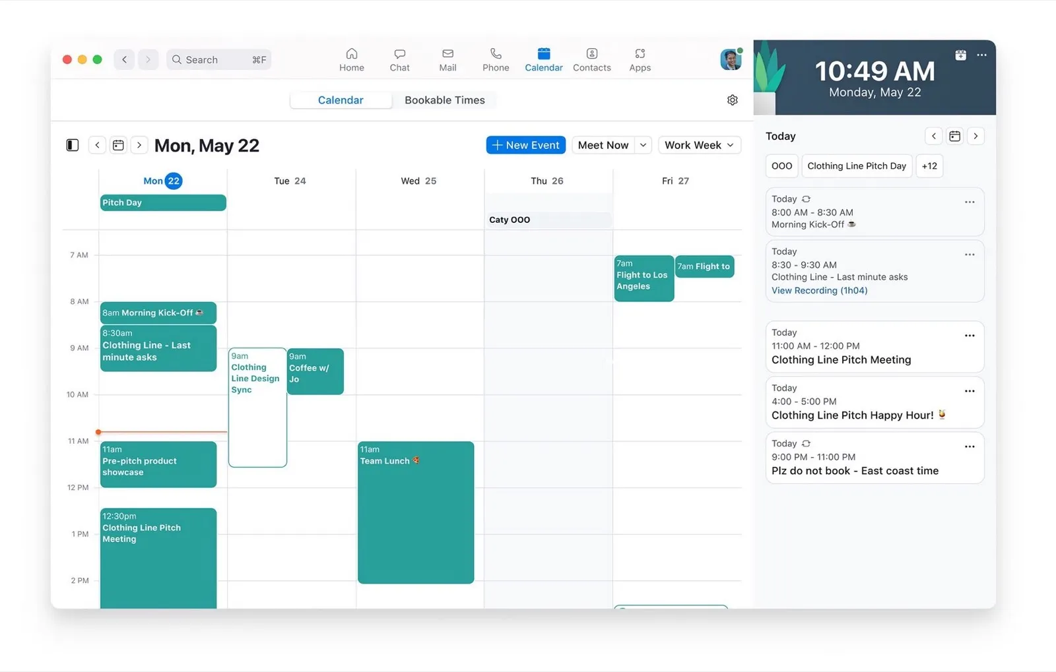Collapse the left sidebar panel
The image size is (1056, 672).
72,144
